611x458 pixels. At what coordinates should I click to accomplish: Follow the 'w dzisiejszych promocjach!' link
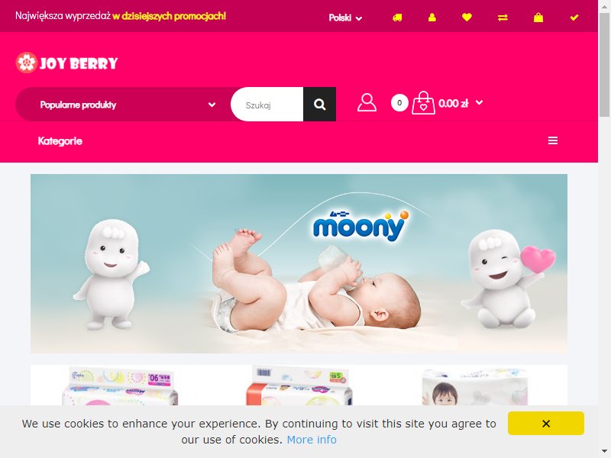click(x=169, y=16)
